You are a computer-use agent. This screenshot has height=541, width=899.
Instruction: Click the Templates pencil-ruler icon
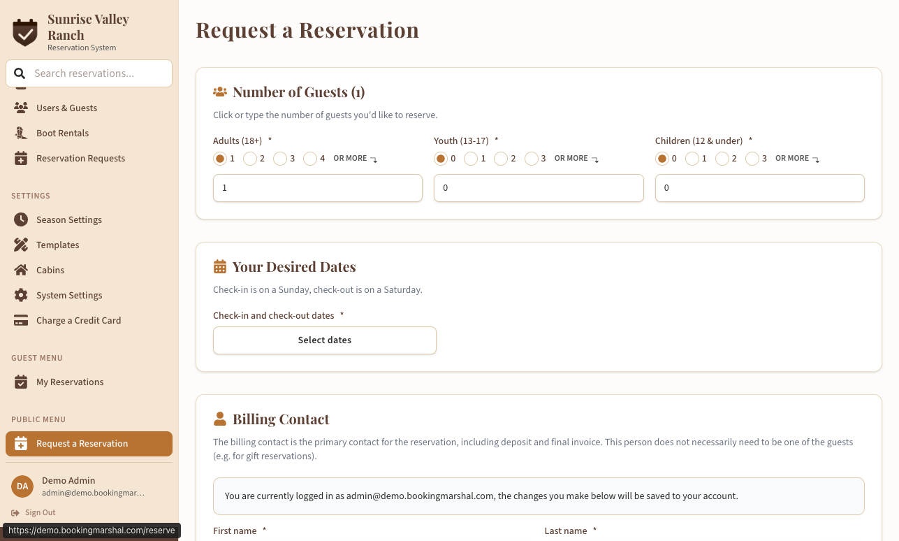click(21, 245)
